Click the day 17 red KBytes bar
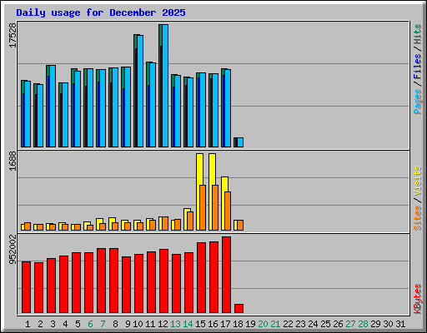Screen dimensions: 427x333 pyautogui.click(x=226, y=275)
